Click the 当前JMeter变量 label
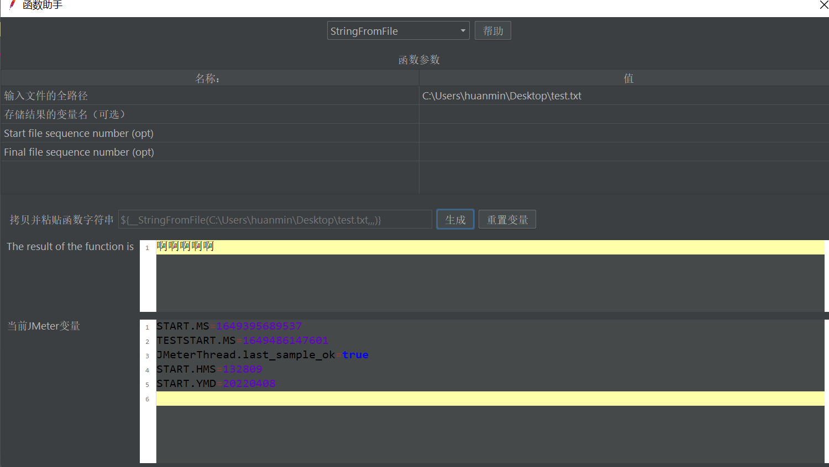 (44, 326)
